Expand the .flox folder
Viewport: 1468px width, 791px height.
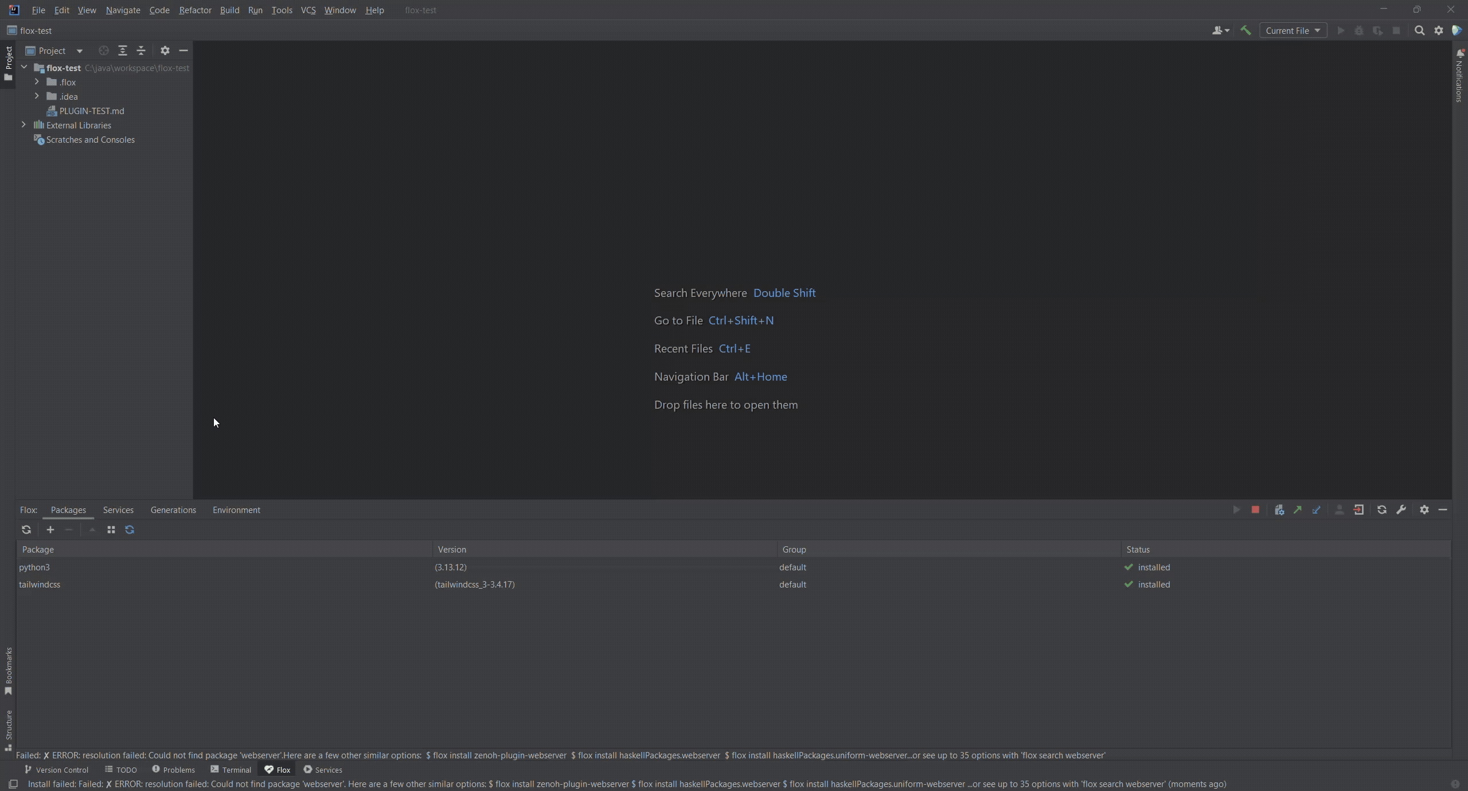(37, 82)
